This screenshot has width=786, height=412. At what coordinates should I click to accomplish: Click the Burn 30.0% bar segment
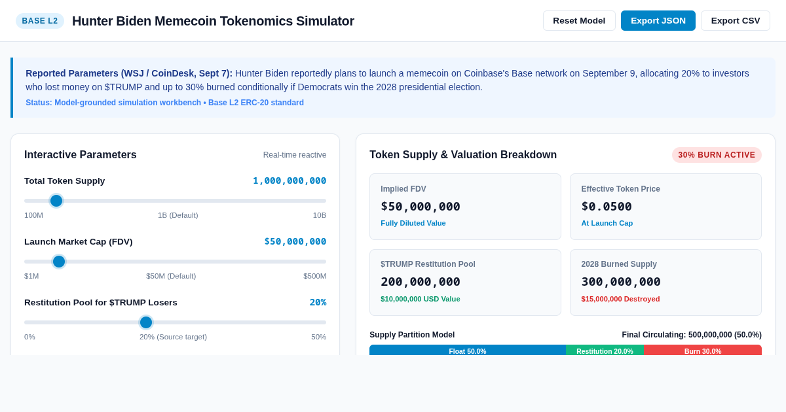[703, 351]
